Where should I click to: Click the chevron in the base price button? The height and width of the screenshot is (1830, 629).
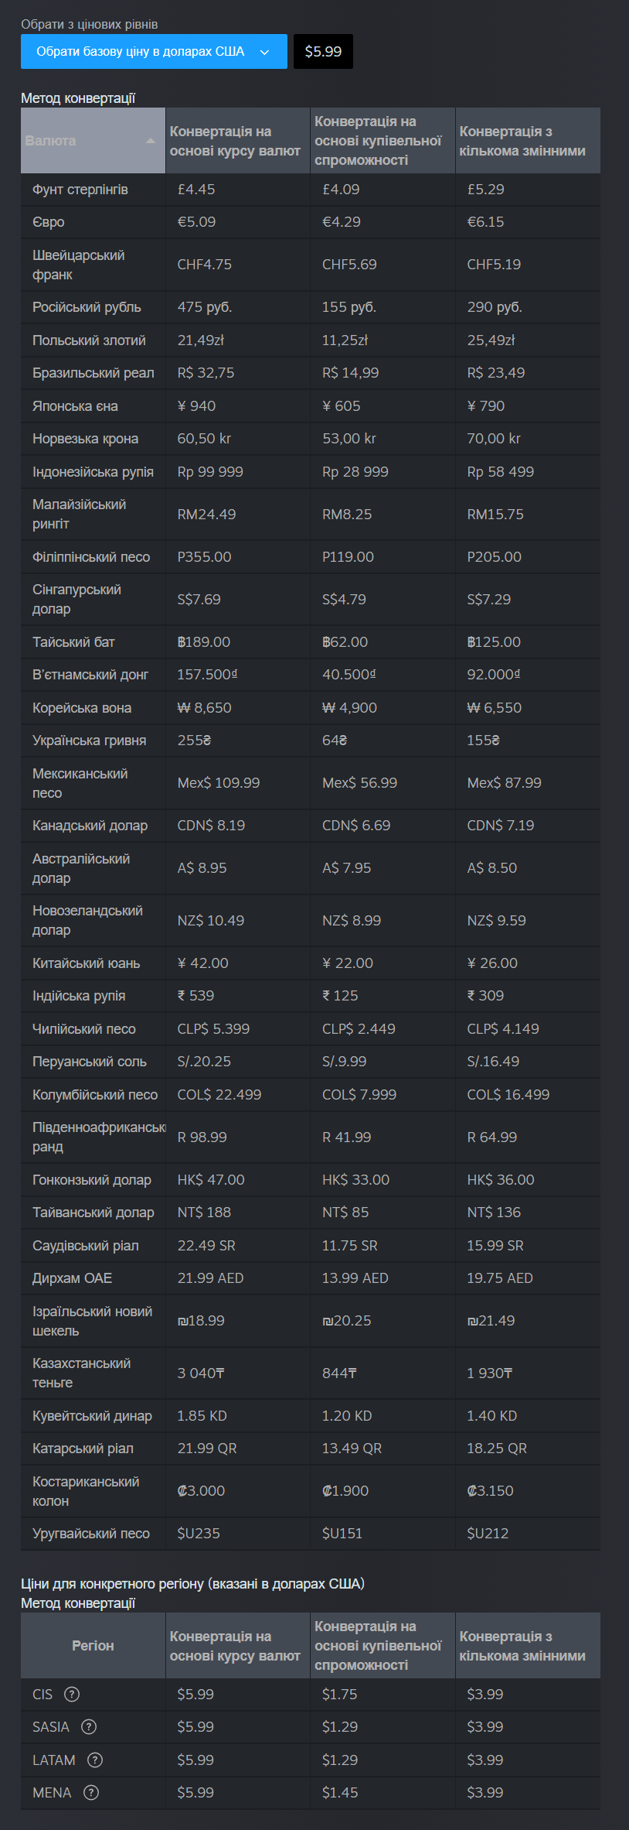click(x=264, y=52)
